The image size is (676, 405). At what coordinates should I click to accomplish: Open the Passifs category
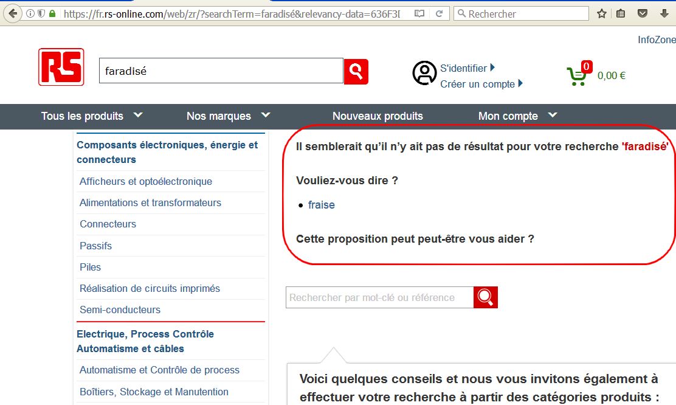click(x=95, y=246)
